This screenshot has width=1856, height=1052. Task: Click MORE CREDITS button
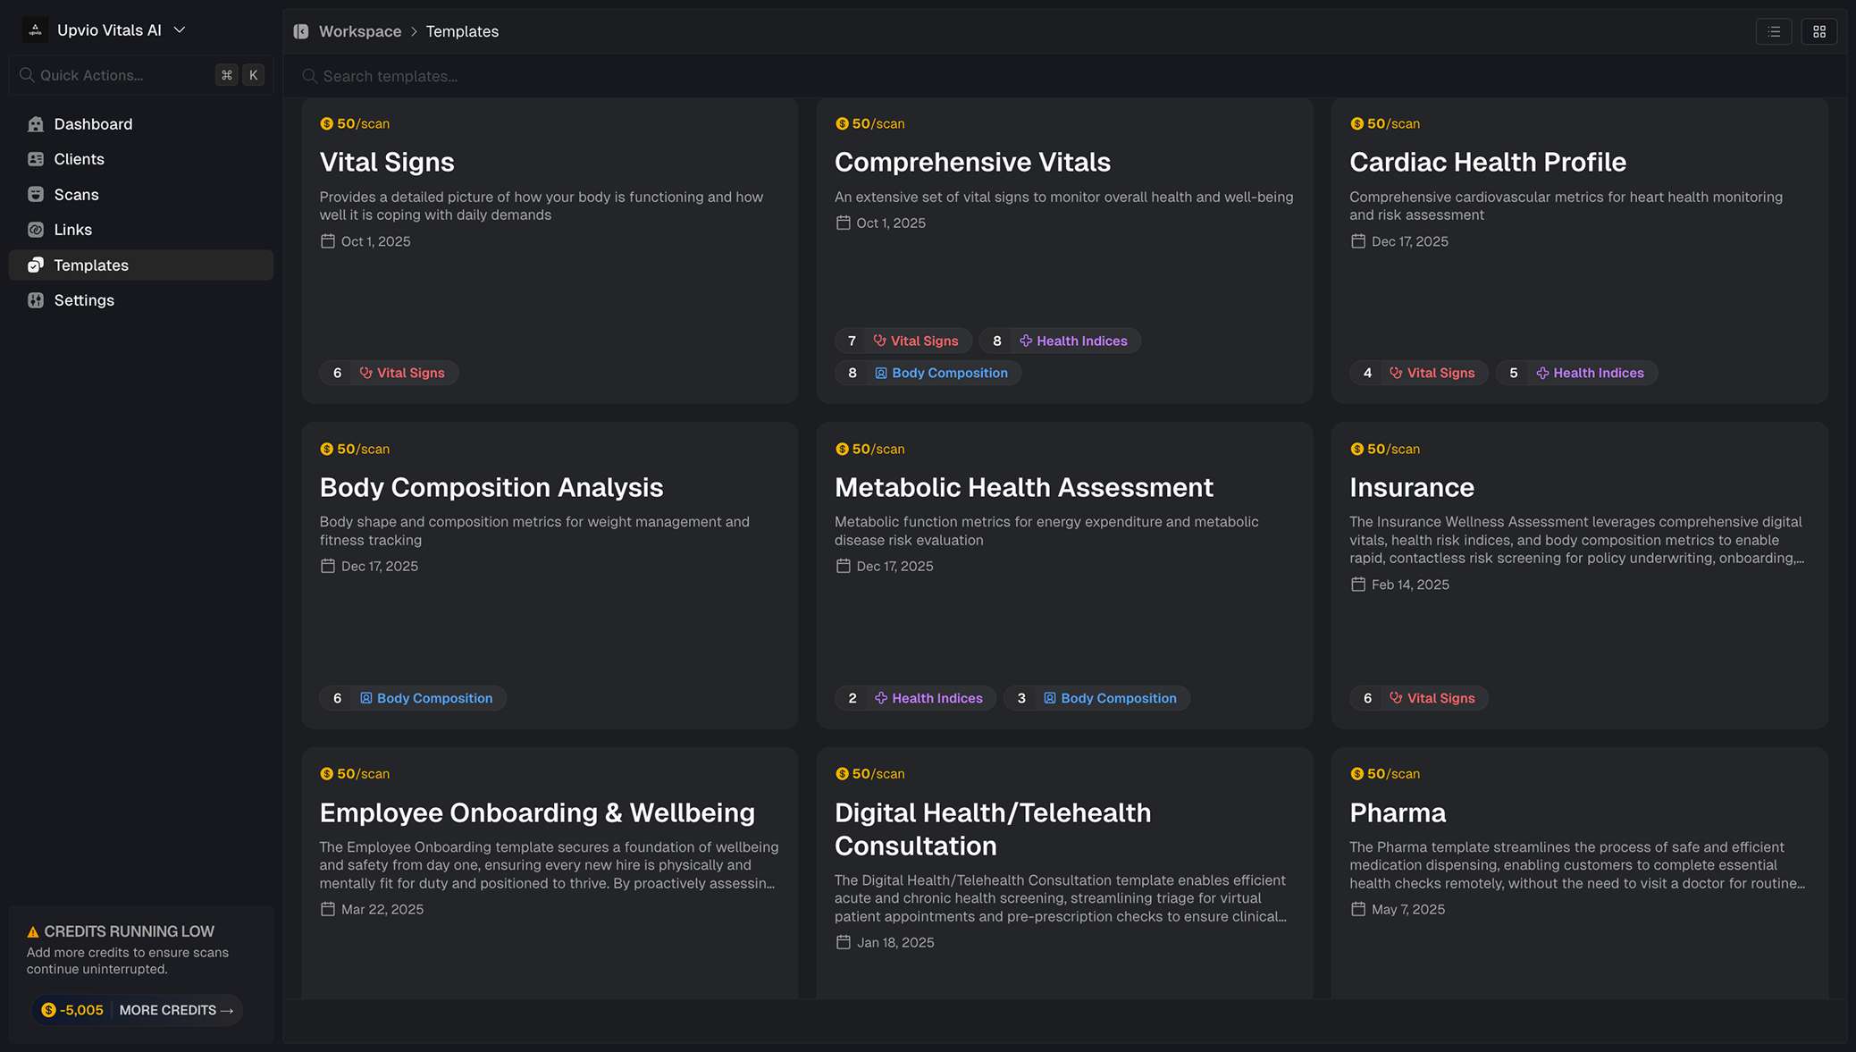pyautogui.click(x=176, y=1010)
